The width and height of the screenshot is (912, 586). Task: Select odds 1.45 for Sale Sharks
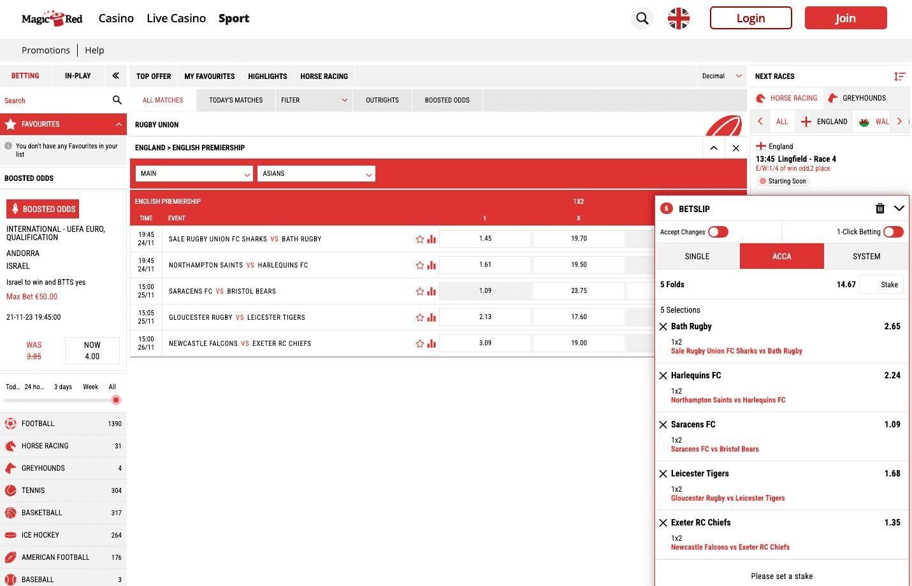point(485,239)
